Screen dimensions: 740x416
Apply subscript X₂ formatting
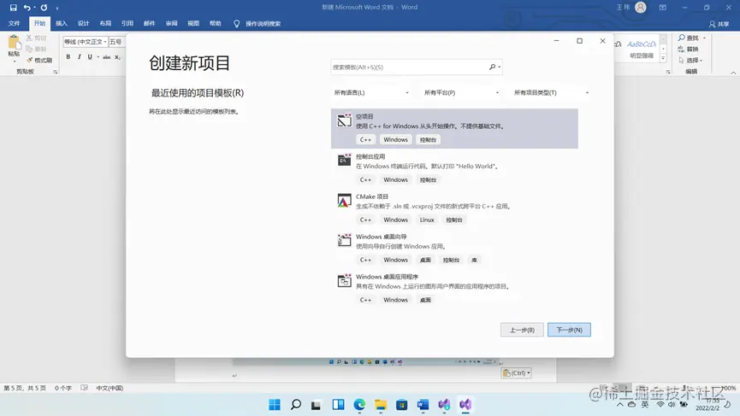pos(117,57)
